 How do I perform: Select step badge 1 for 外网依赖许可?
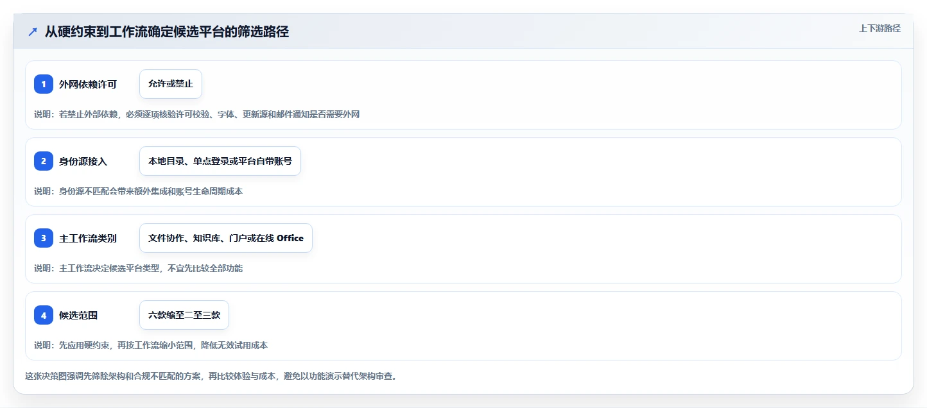44,84
